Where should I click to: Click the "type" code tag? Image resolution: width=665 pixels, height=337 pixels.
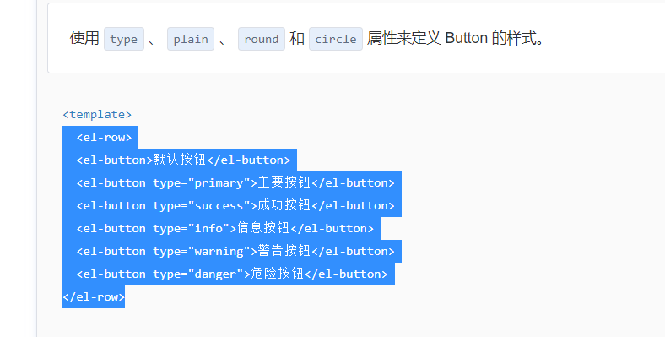(x=124, y=39)
